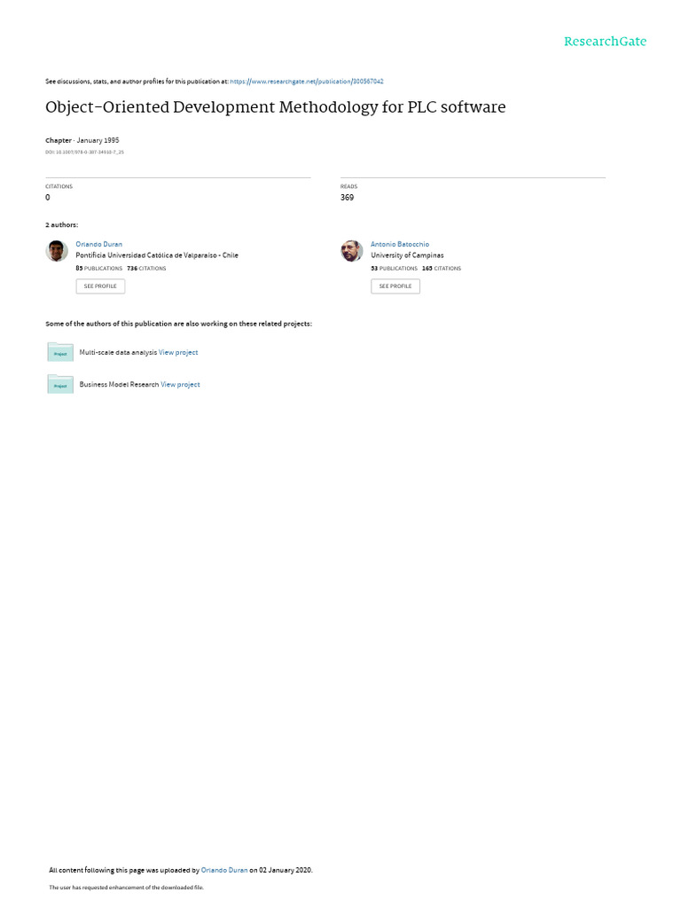Open View project link for Business Model Research
This screenshot has height=908, width=681.
coord(180,385)
